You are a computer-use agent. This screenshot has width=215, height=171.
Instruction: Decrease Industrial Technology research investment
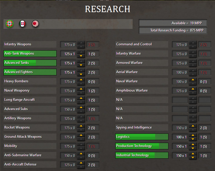[193, 157]
